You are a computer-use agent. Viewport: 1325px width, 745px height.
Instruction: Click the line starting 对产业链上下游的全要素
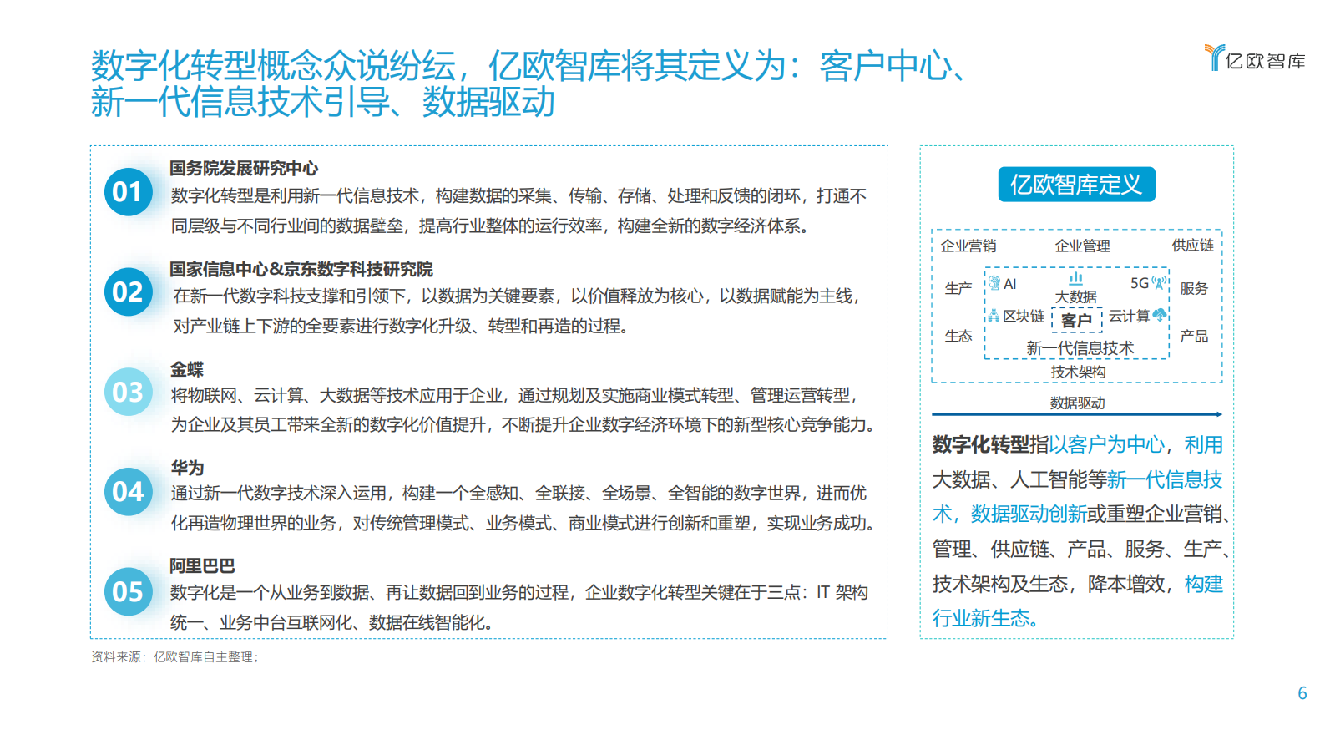(401, 327)
